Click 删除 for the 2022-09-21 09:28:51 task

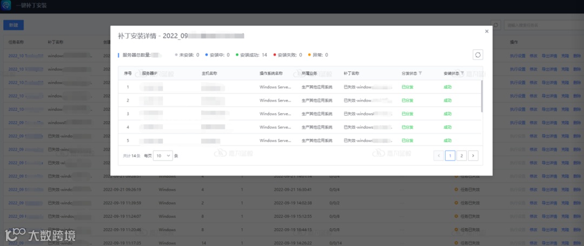[577, 176]
